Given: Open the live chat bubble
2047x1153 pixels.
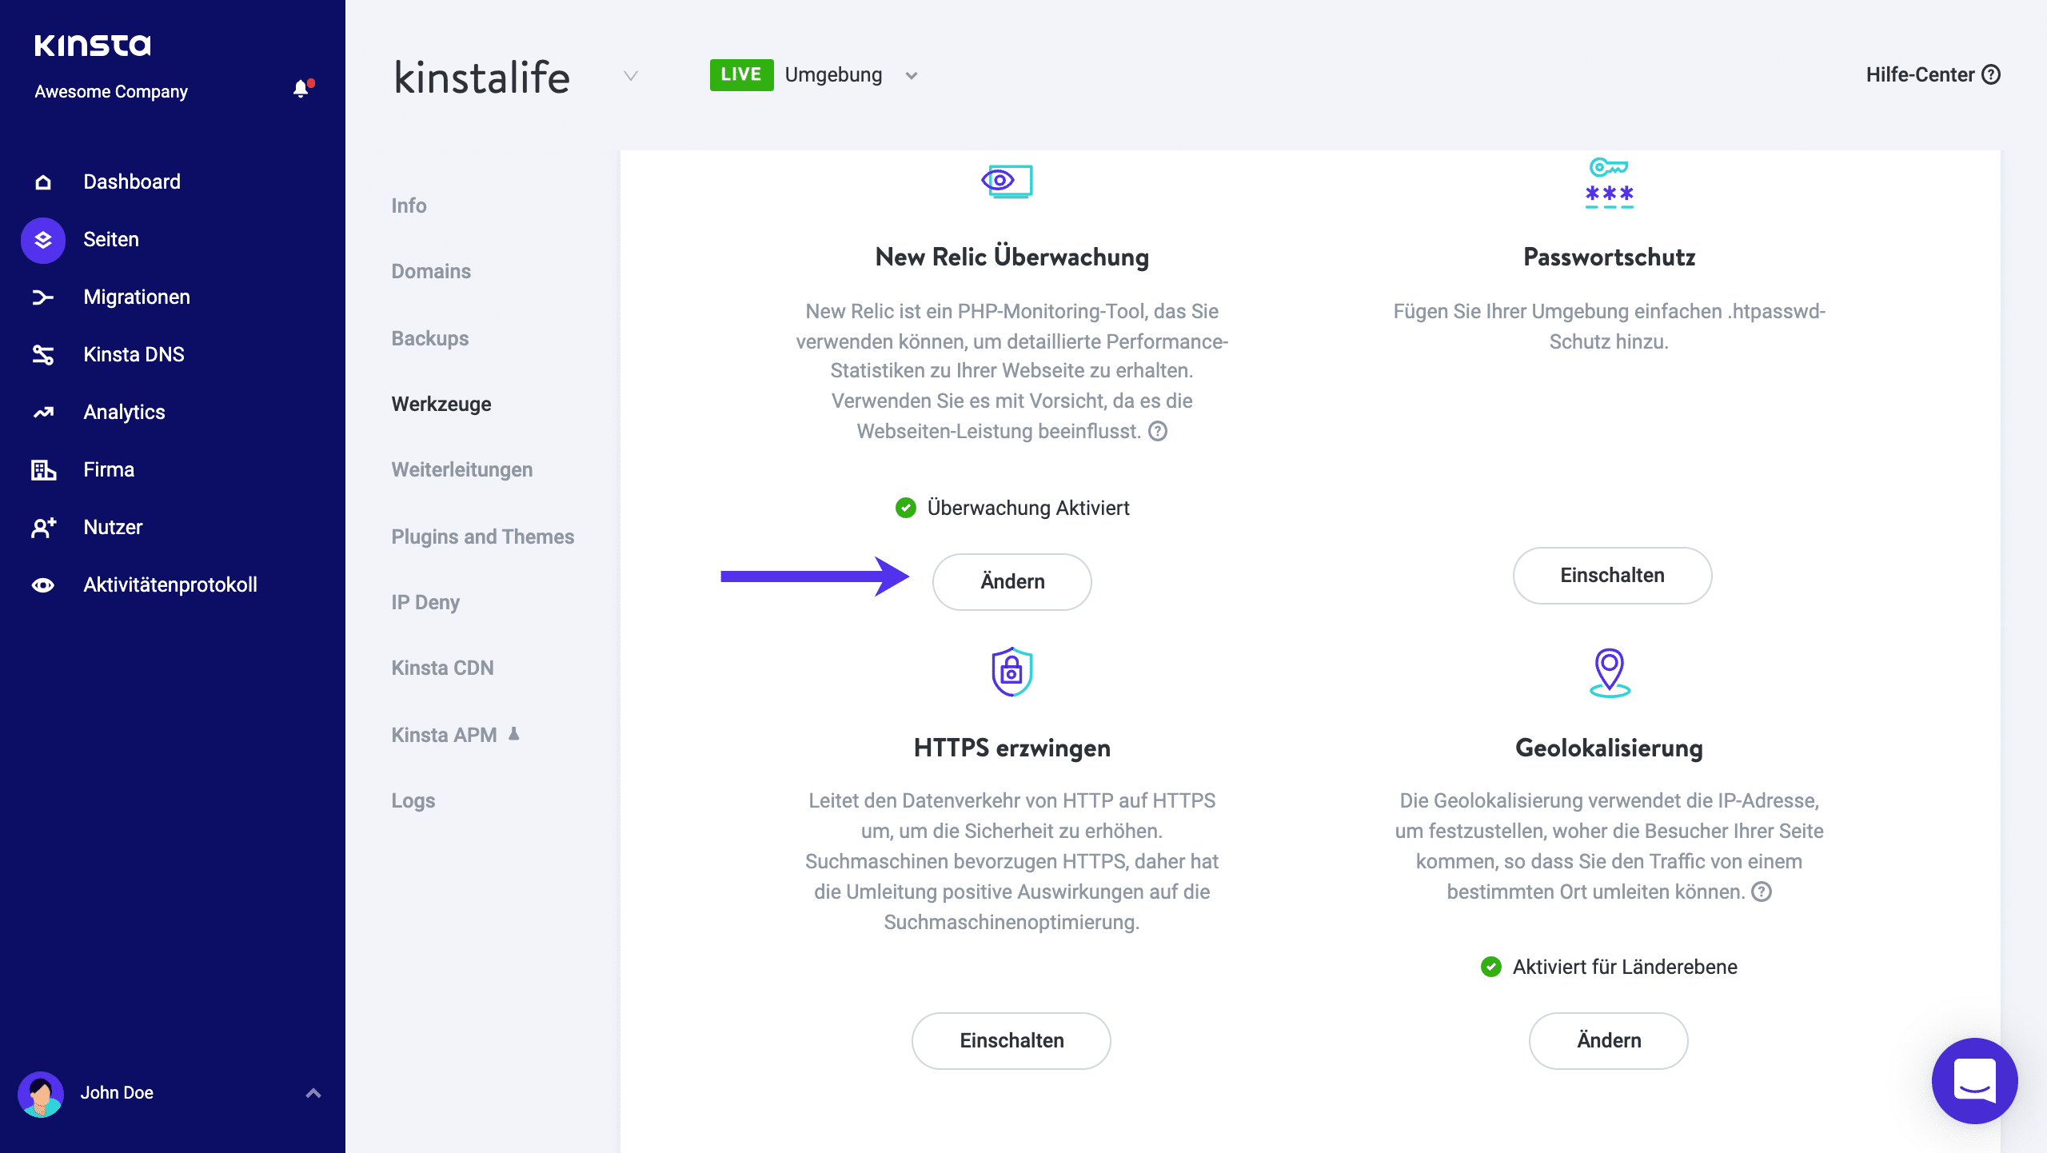Looking at the screenshot, I should pyautogui.click(x=1973, y=1081).
